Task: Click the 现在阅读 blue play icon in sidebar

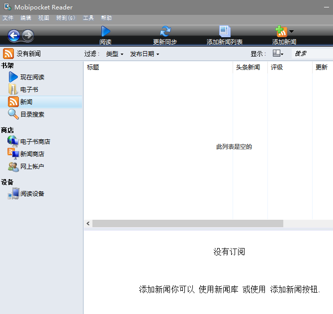Action: click(x=13, y=77)
